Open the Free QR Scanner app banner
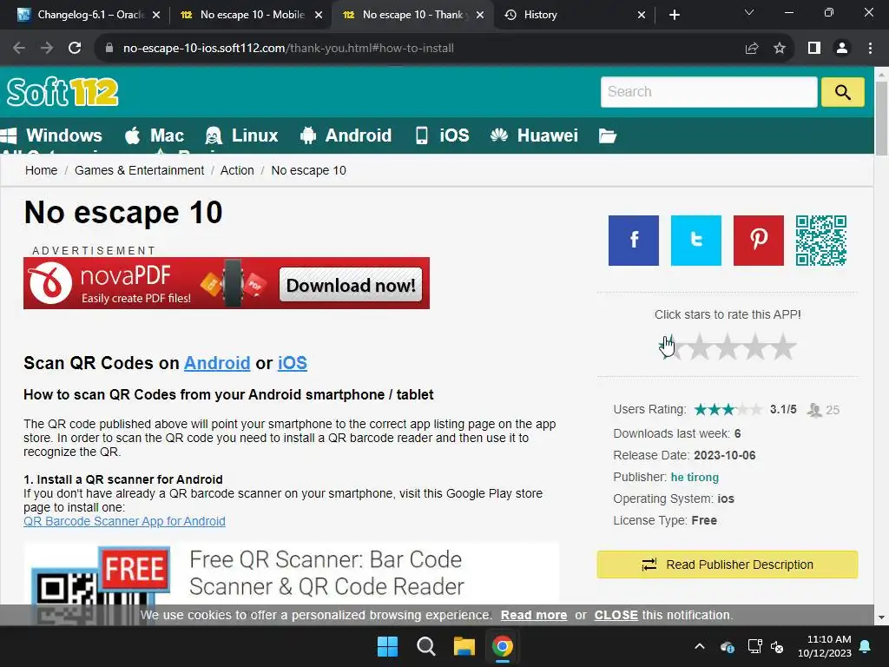 point(291,573)
